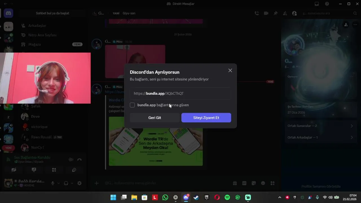Check the 'bundle.app bağlantılarına güven' checkbox
361x203 pixels.
click(x=132, y=105)
